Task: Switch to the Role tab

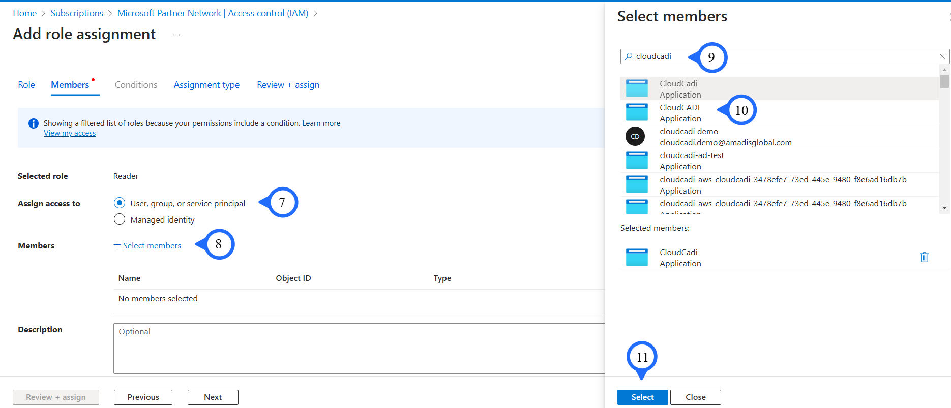Action: point(26,85)
